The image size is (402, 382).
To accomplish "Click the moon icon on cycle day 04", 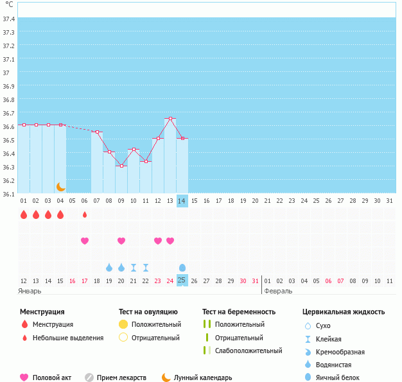I will (x=60, y=186).
